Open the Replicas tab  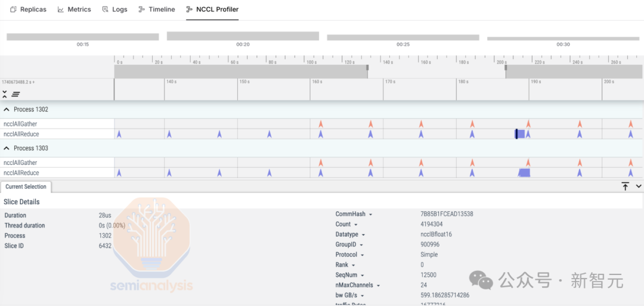[x=28, y=9]
